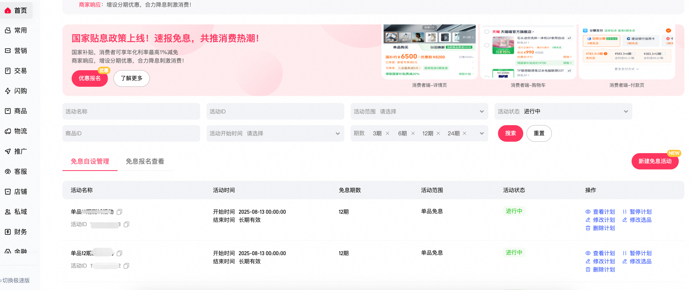Screen dimensions: 691x290
Task: Click the 重置 reset button
Action: tap(539, 133)
